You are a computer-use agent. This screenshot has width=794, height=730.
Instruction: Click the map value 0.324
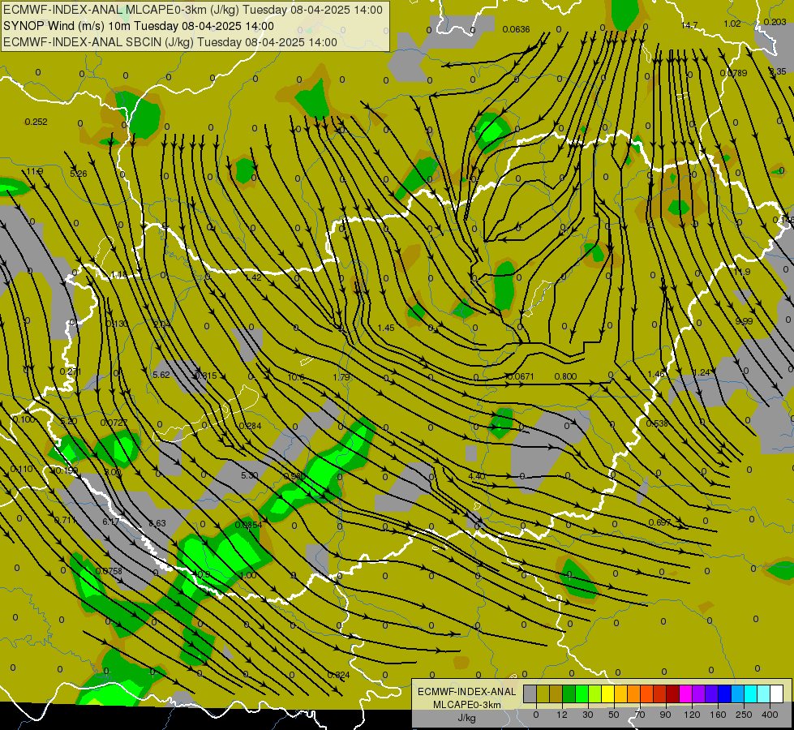pyautogui.click(x=338, y=676)
